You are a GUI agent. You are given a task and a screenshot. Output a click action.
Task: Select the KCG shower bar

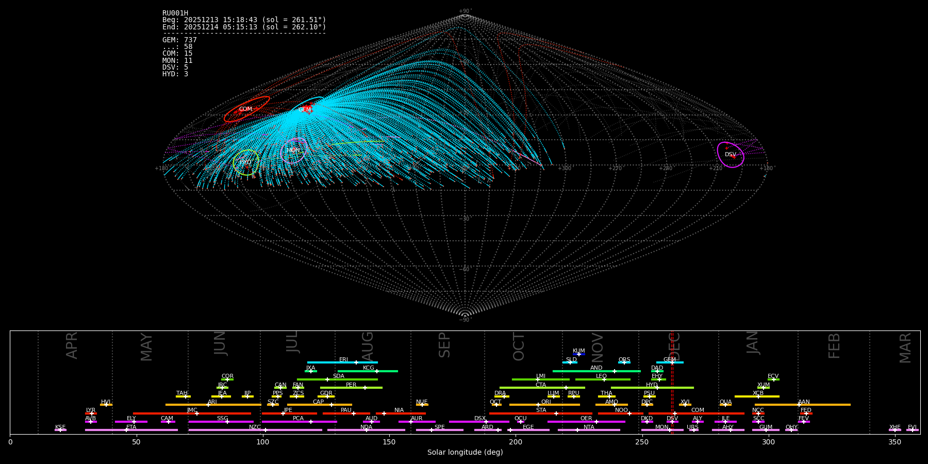368,371
